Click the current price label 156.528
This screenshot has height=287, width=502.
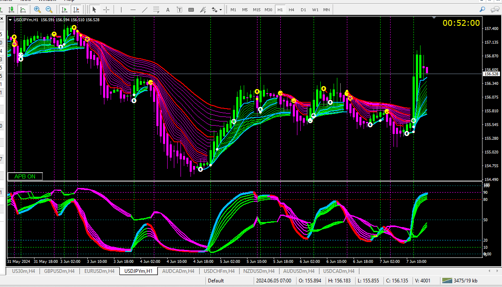(x=492, y=74)
